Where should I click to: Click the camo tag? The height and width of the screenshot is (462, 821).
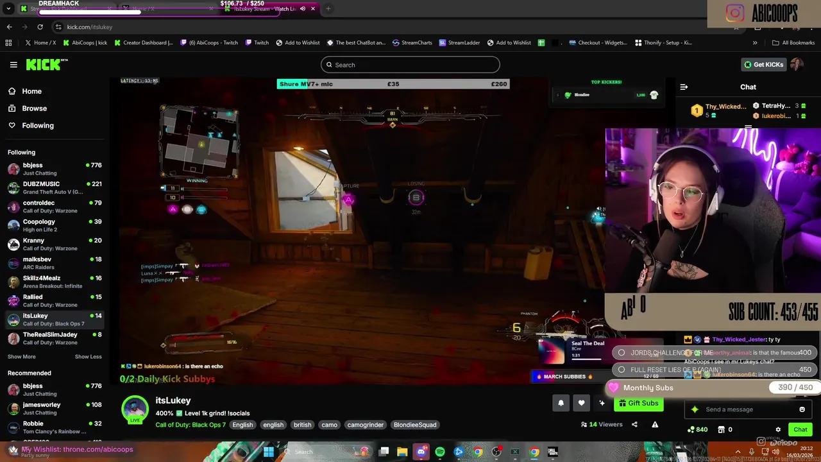pos(329,425)
